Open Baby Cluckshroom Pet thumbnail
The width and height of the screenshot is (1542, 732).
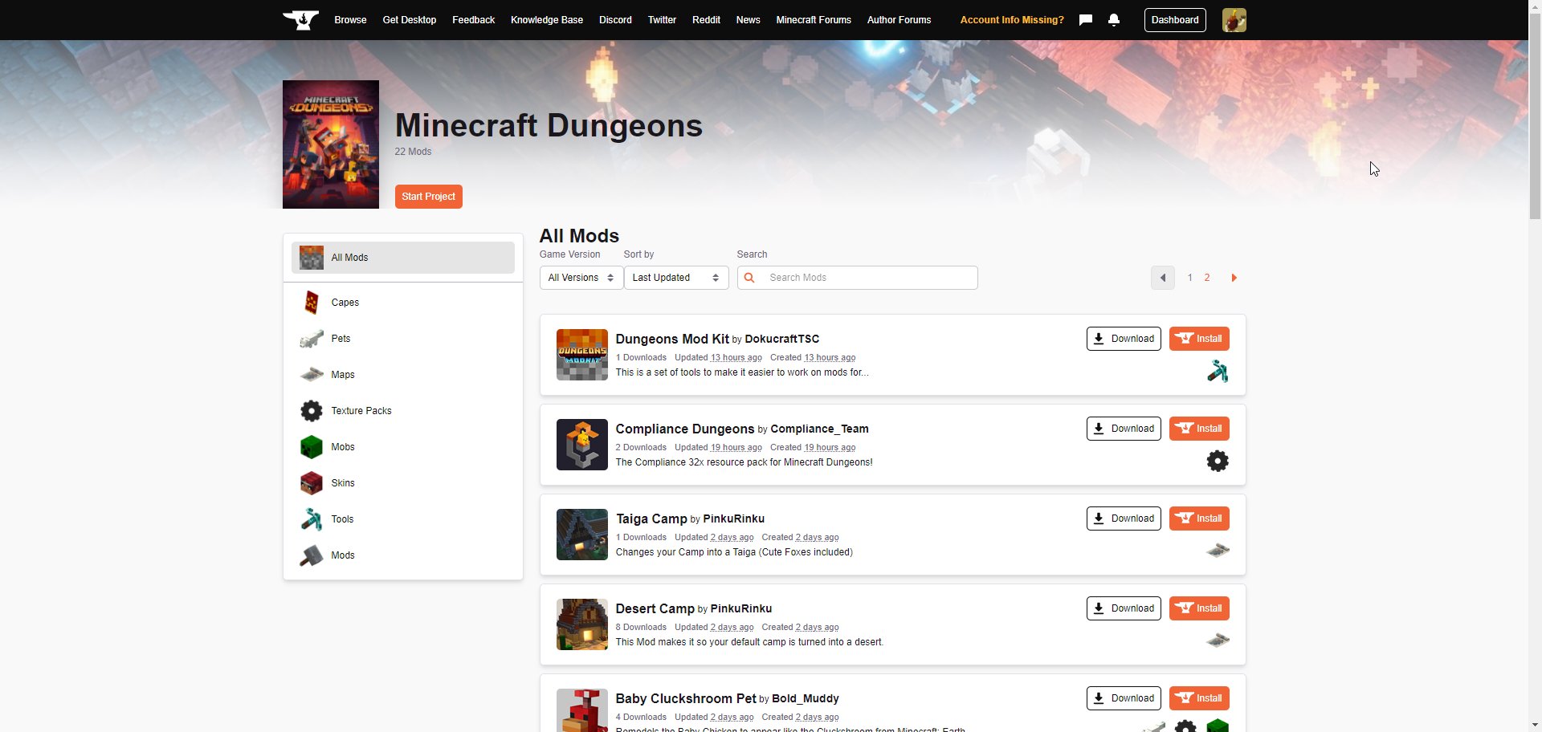(581, 710)
